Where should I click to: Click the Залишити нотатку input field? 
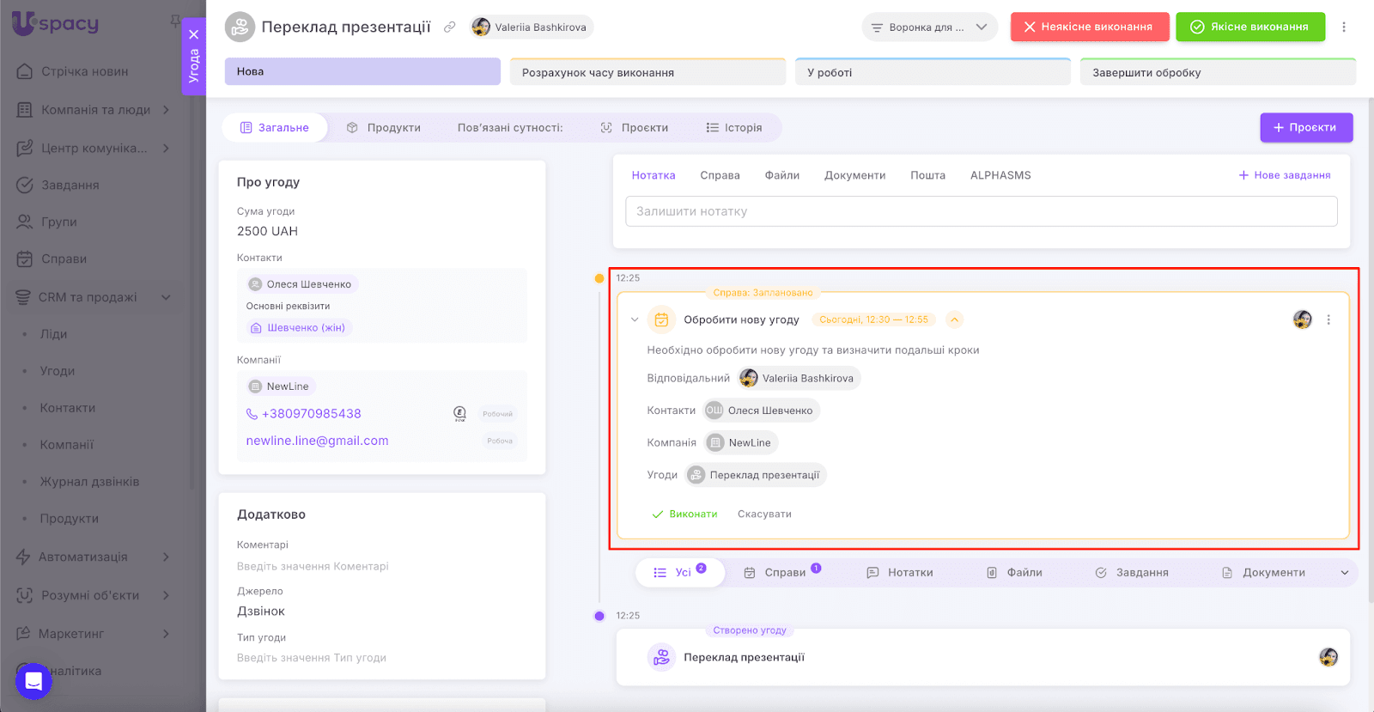tap(981, 211)
